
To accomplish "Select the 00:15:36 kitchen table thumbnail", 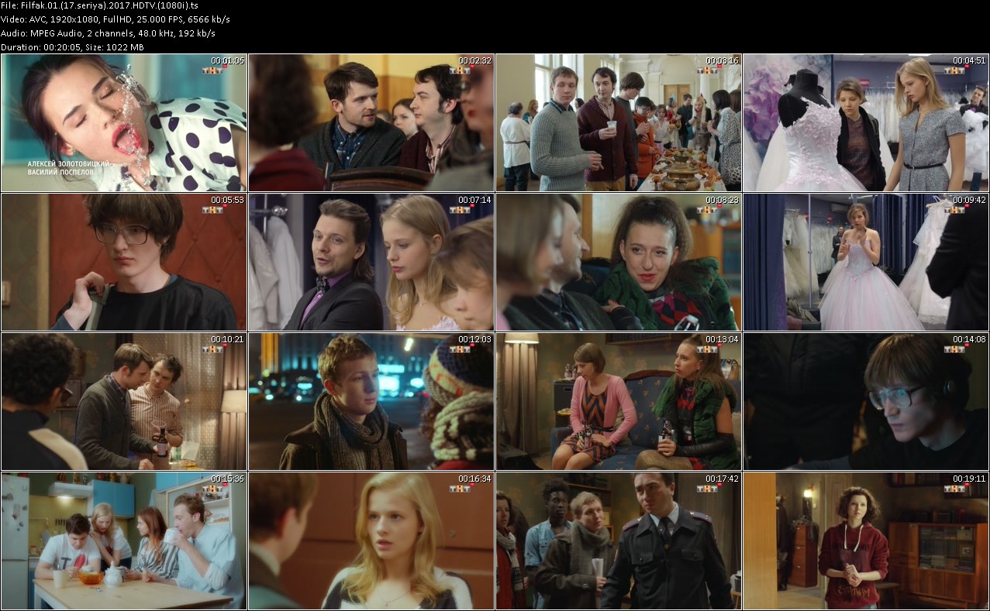I will coord(124,541).
